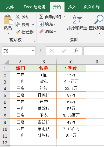Click the Select All corner triangle

(x=7, y=61)
